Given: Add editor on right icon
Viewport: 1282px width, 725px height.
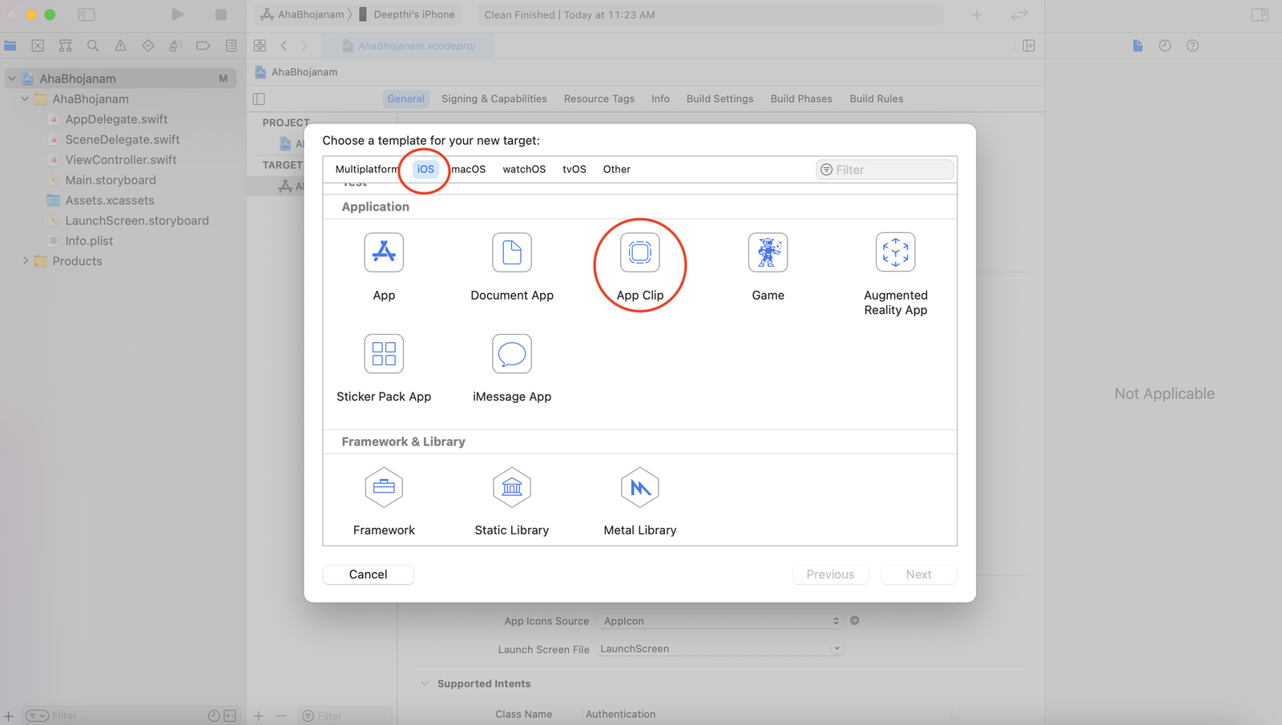Looking at the screenshot, I should (1029, 46).
